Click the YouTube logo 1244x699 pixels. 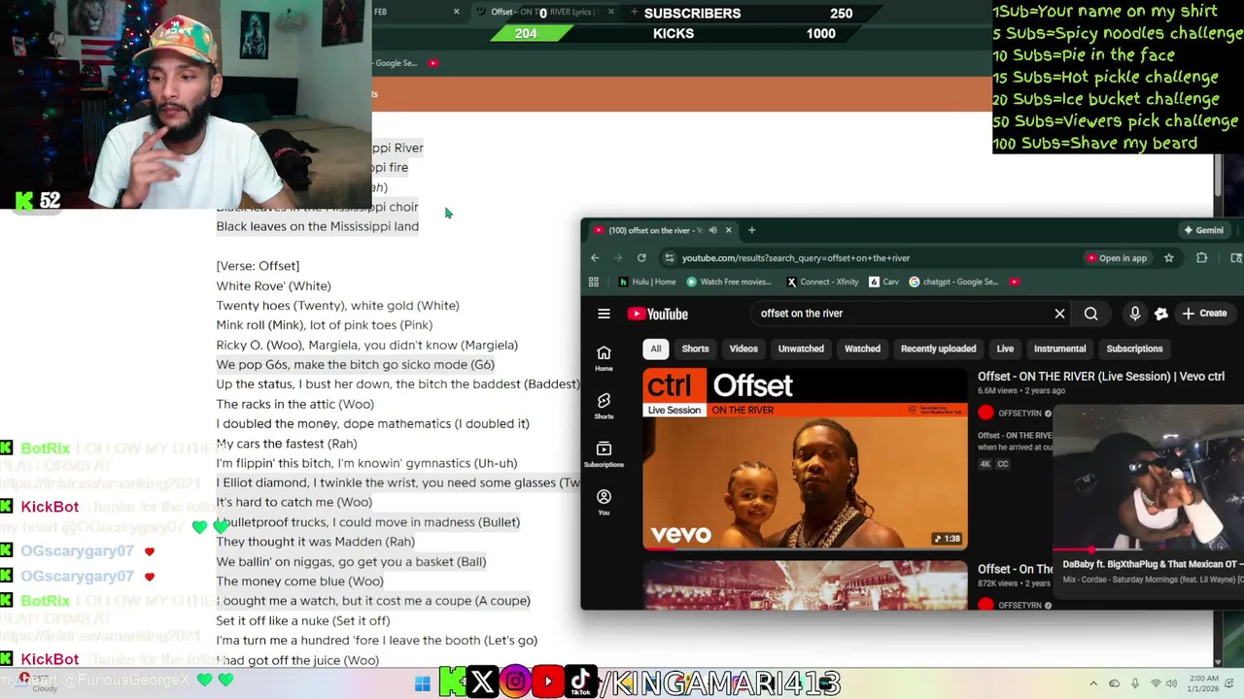click(658, 314)
